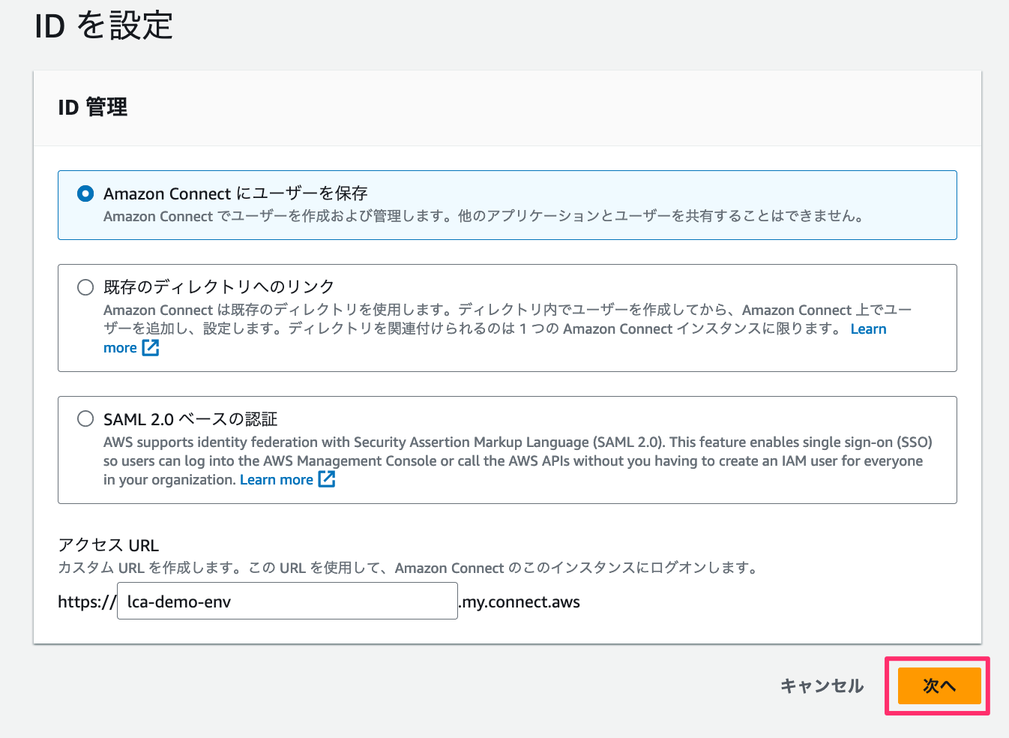Click the https:// prefix text
This screenshot has height=738, width=1009.
coord(87,602)
